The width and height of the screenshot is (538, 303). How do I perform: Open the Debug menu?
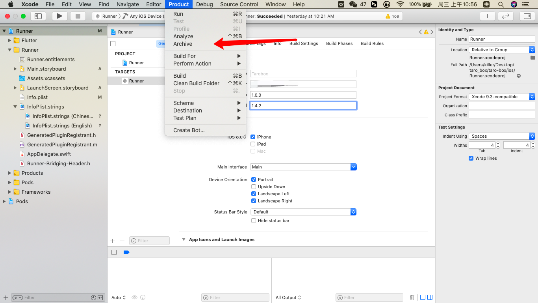tap(204, 4)
